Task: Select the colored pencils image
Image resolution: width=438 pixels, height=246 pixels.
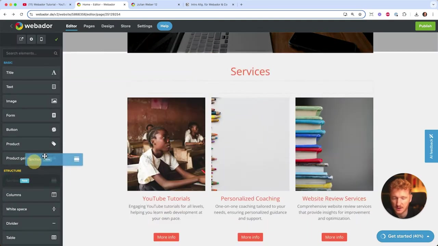Action: click(250, 144)
